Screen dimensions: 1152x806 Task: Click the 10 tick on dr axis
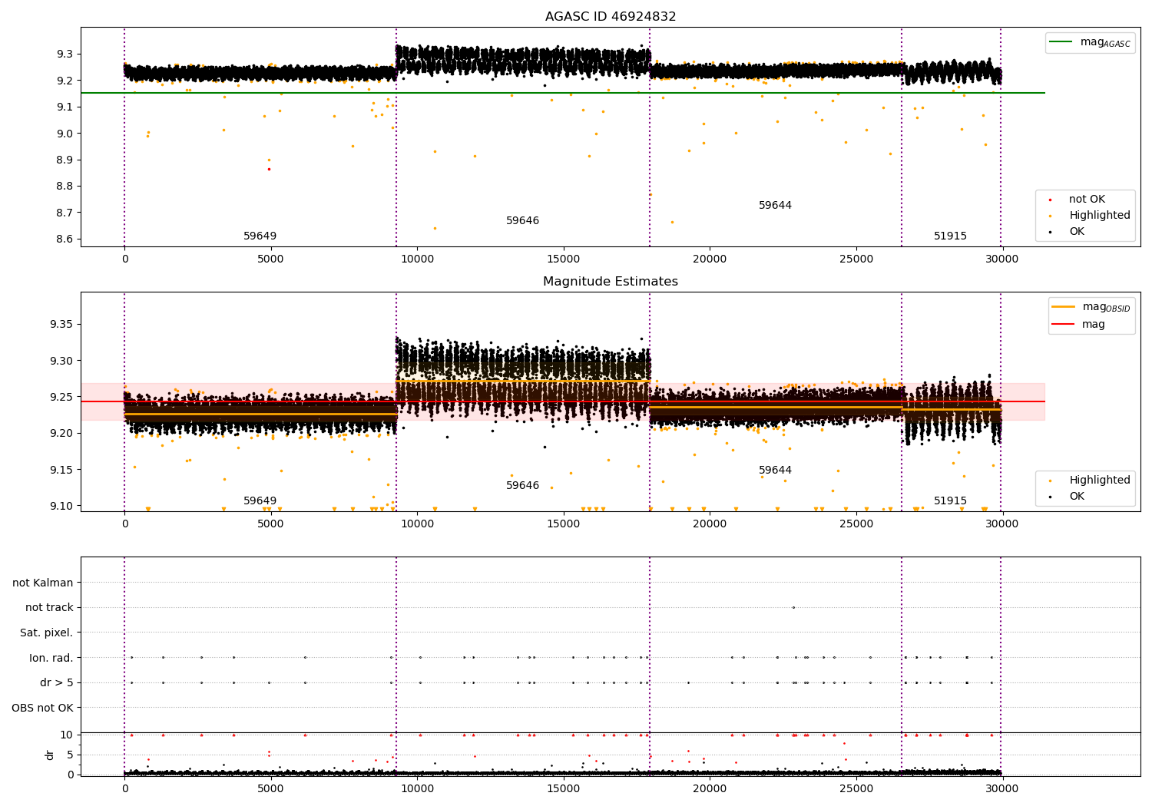pyautogui.click(x=67, y=735)
